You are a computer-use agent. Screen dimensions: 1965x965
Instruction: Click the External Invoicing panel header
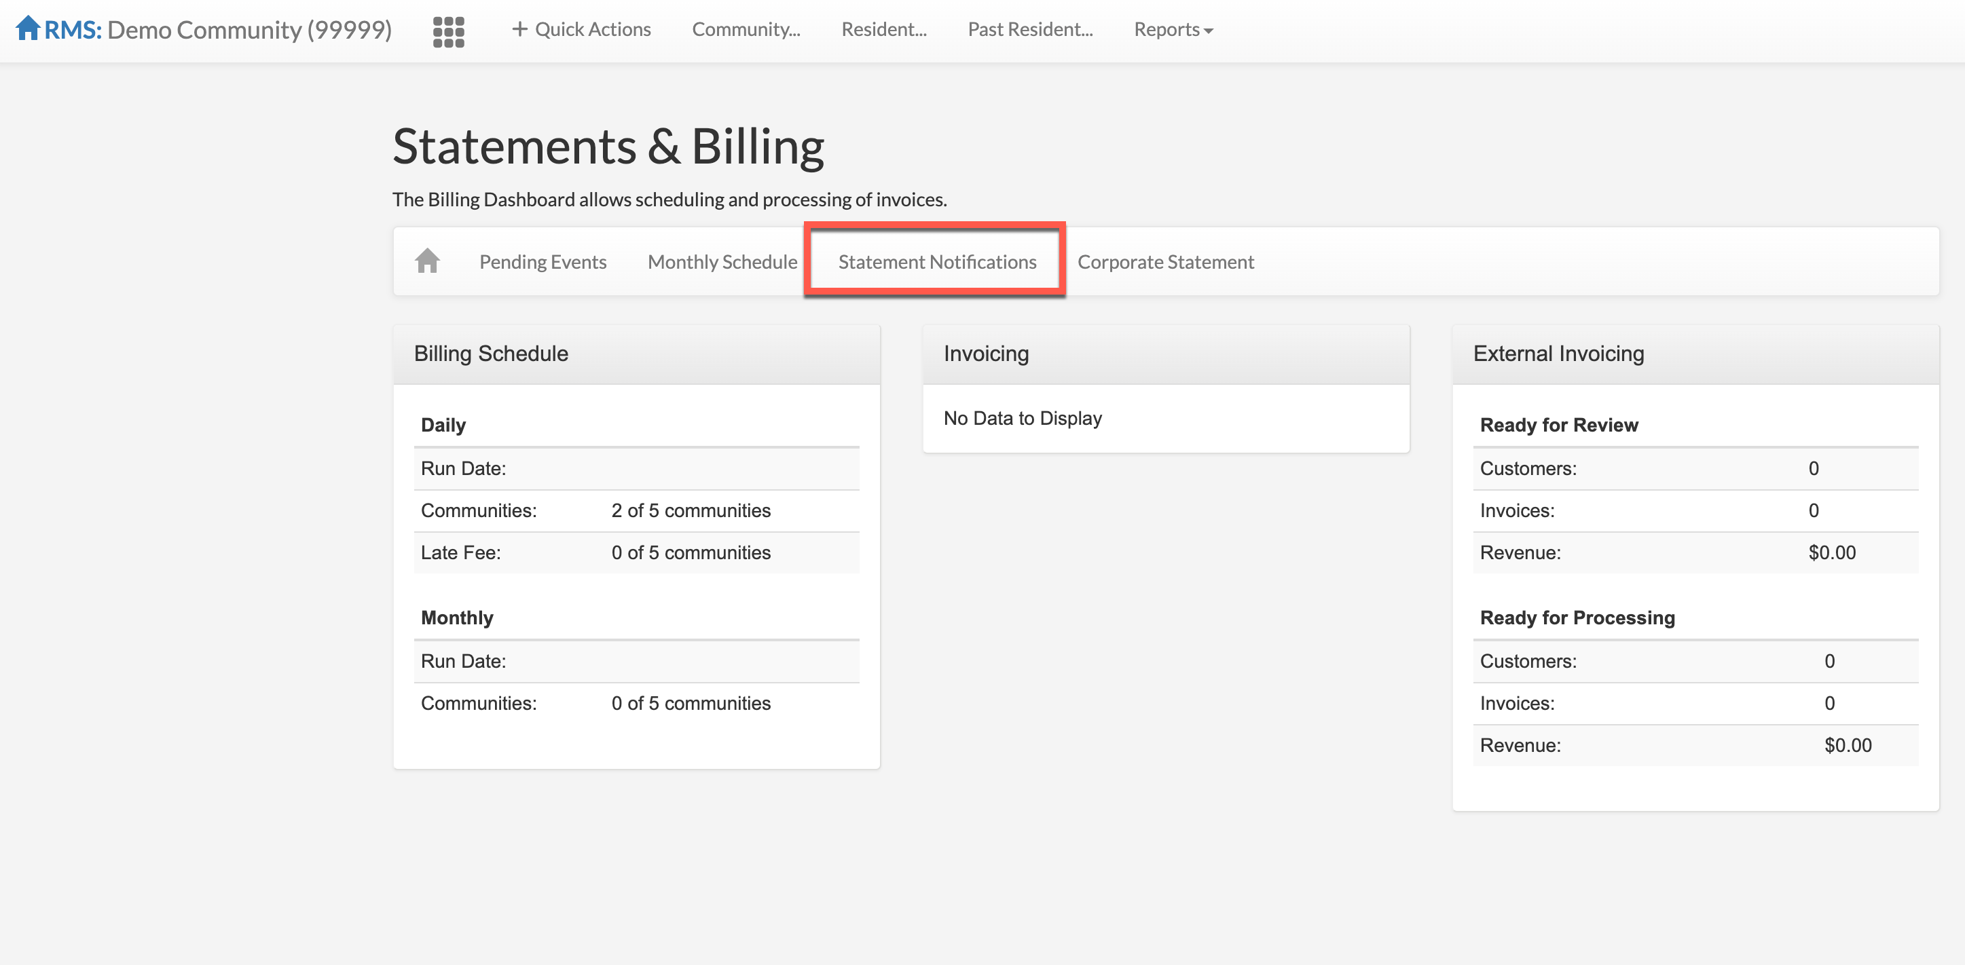(1558, 354)
